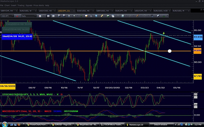
Task: Click the hourglass icon in the toolbar
Action: click(x=81, y=16)
